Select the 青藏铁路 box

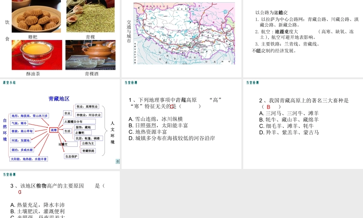88,151
